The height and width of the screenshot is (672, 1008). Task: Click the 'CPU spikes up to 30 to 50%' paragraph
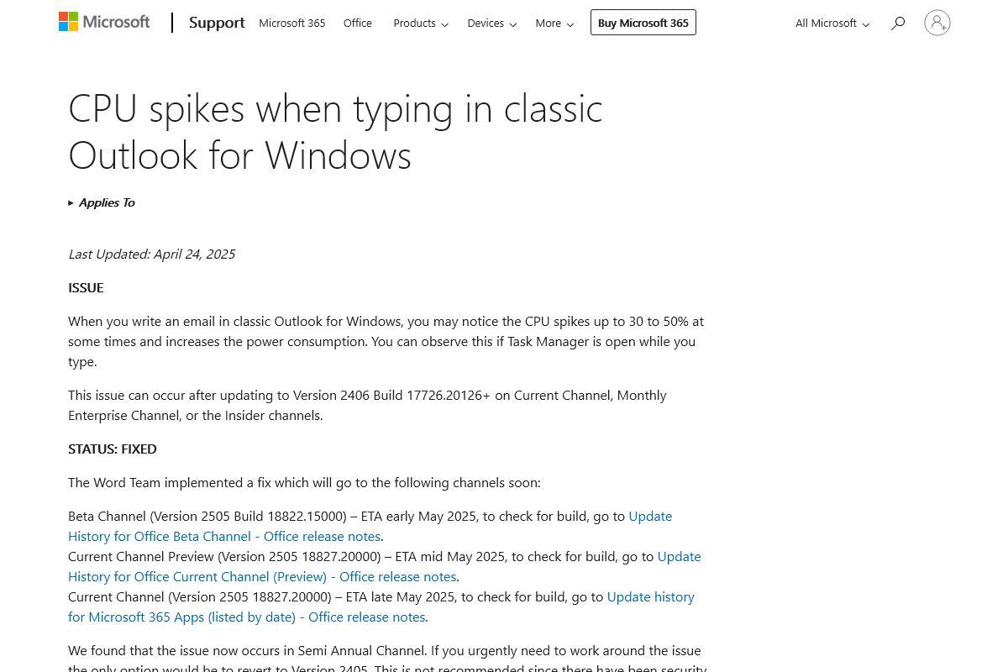386,341
